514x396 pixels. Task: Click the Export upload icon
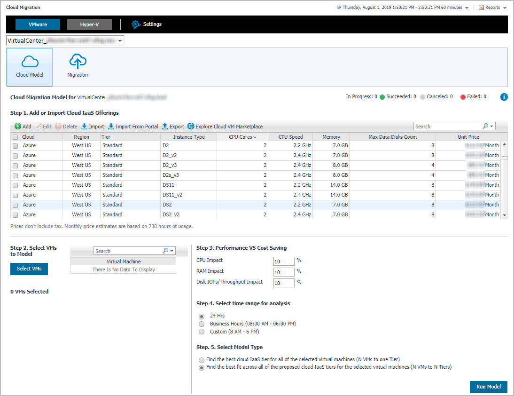point(165,127)
